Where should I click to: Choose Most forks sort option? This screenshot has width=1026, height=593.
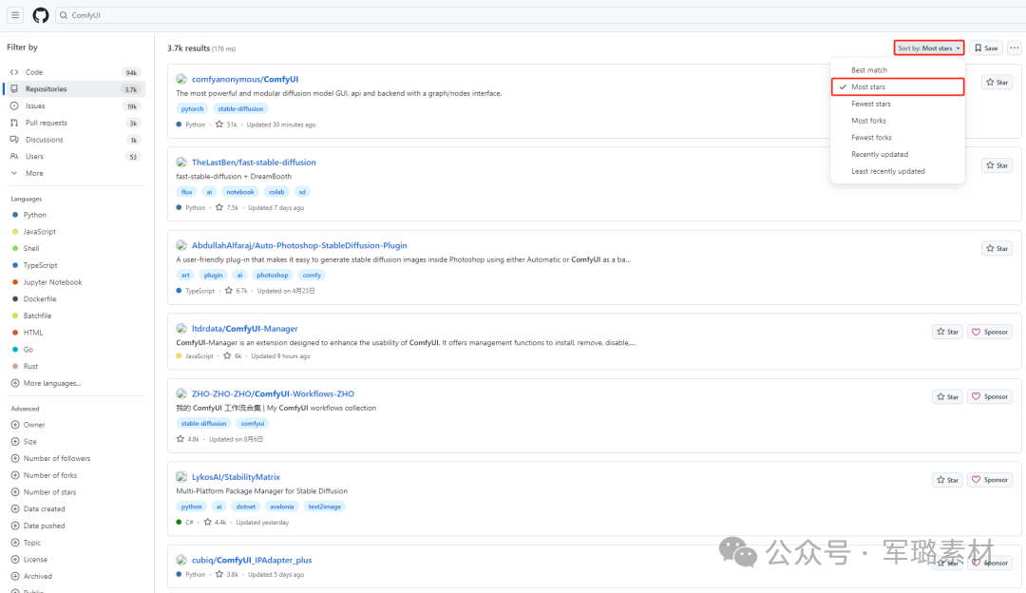coord(898,121)
